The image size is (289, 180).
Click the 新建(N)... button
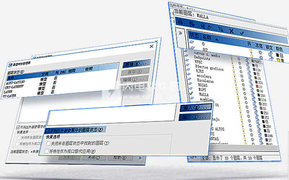(136, 64)
